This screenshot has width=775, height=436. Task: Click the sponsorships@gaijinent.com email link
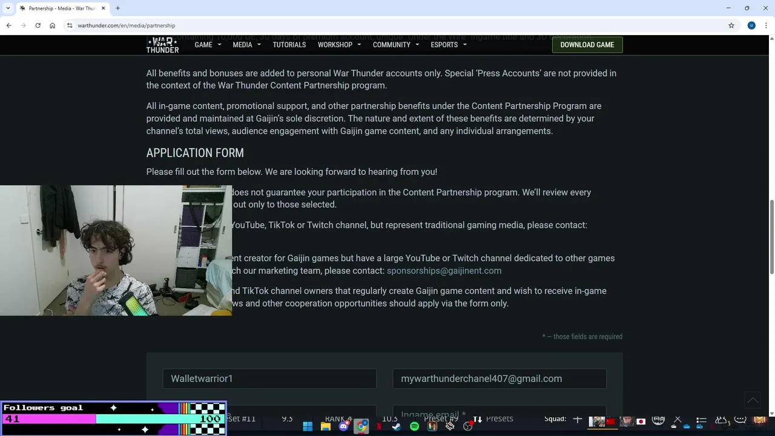pyautogui.click(x=444, y=271)
